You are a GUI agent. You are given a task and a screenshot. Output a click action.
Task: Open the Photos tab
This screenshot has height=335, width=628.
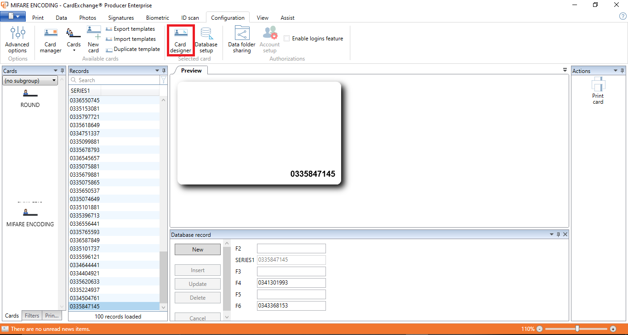(88, 18)
